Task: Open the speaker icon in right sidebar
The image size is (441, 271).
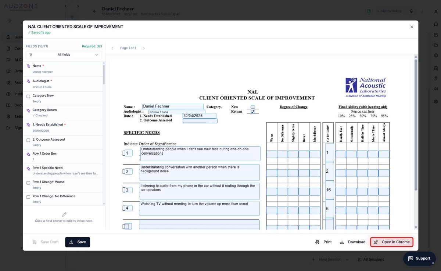Action: [x=436, y=89]
